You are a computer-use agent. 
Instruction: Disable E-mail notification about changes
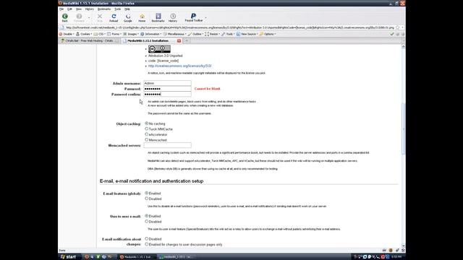click(x=146, y=239)
